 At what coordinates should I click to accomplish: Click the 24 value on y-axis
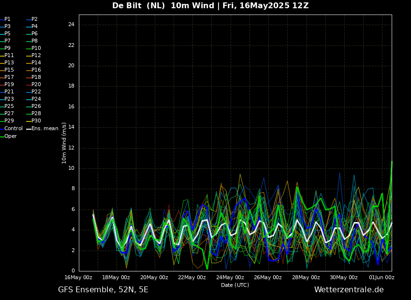(x=71, y=25)
